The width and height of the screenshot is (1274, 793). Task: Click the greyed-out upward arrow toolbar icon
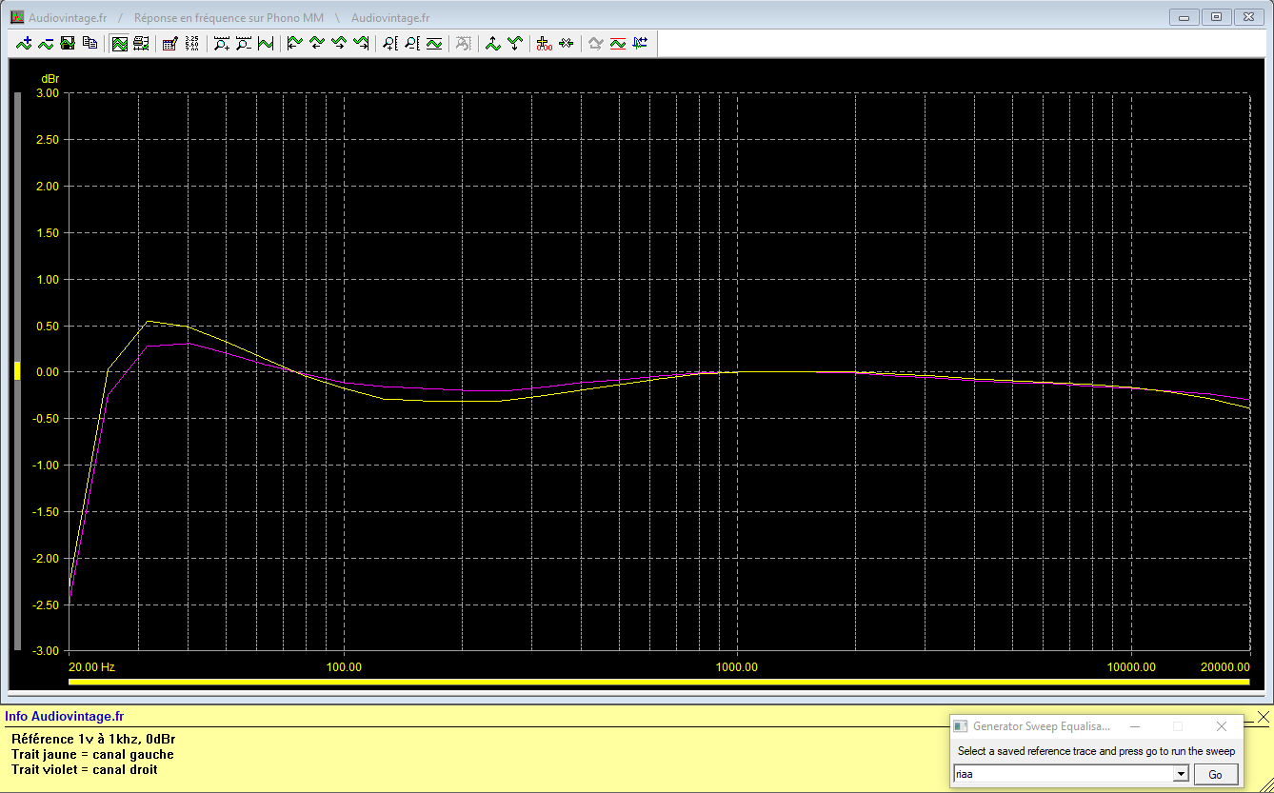tap(596, 43)
